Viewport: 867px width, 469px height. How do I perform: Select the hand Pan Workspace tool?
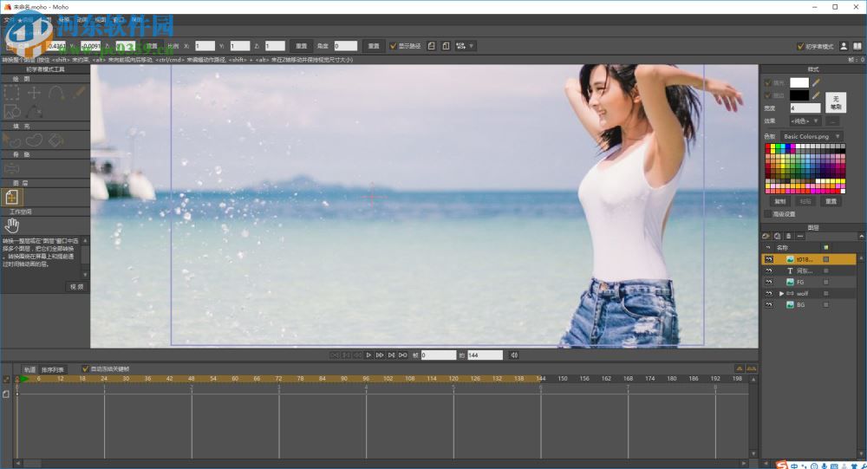coord(12,226)
